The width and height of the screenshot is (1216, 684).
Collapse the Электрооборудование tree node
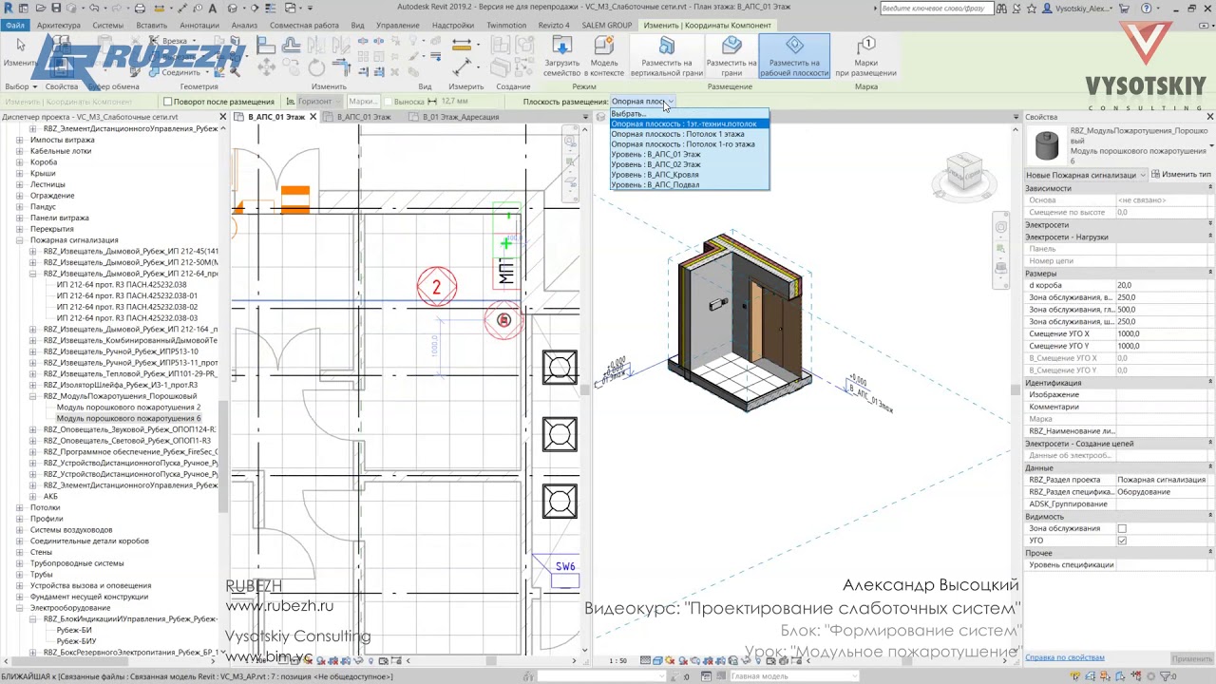click(20, 608)
